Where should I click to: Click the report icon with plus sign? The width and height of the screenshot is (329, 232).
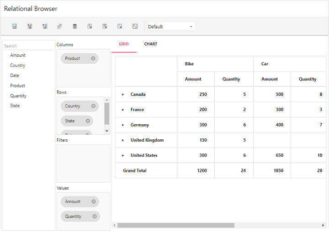(30, 26)
